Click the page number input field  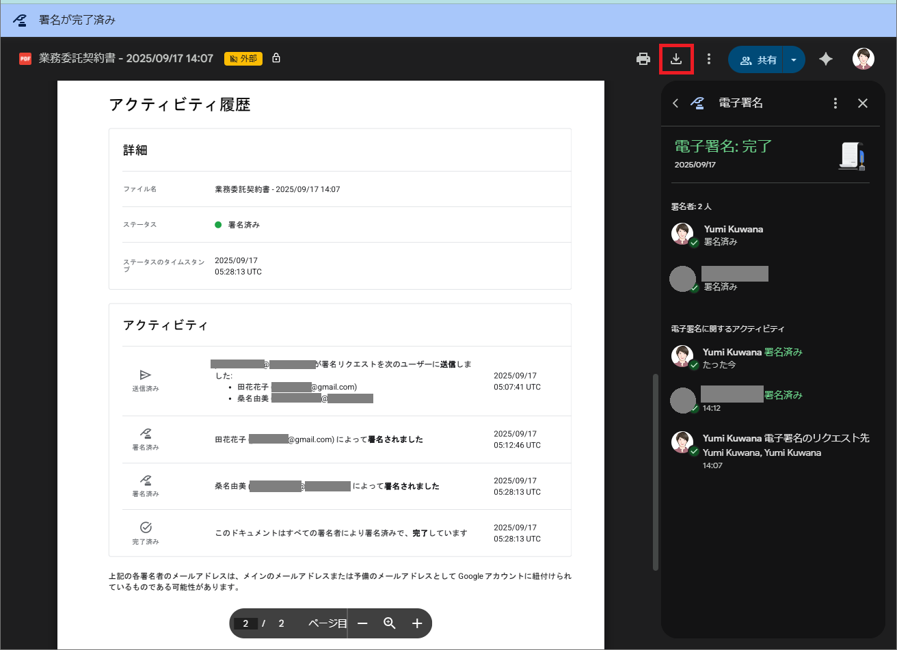246,623
